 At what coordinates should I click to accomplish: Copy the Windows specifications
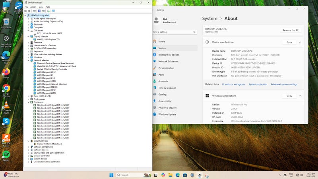coord(289,96)
